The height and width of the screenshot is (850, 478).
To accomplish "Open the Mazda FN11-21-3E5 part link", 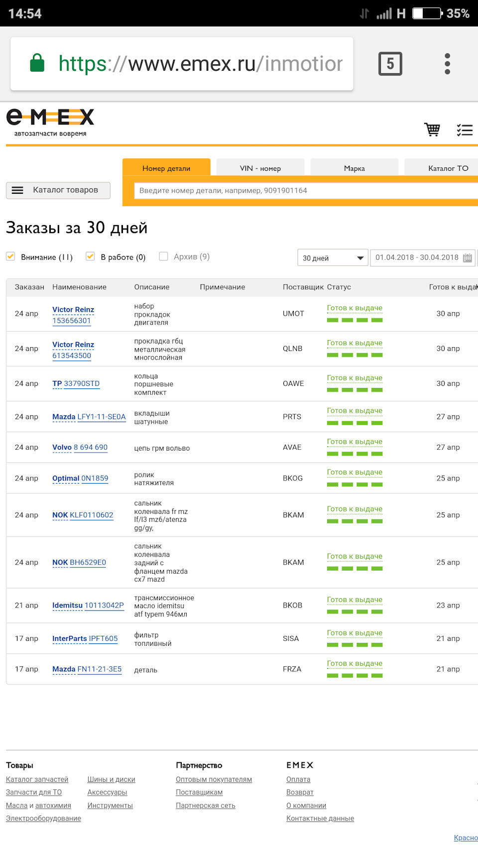I will point(87,669).
